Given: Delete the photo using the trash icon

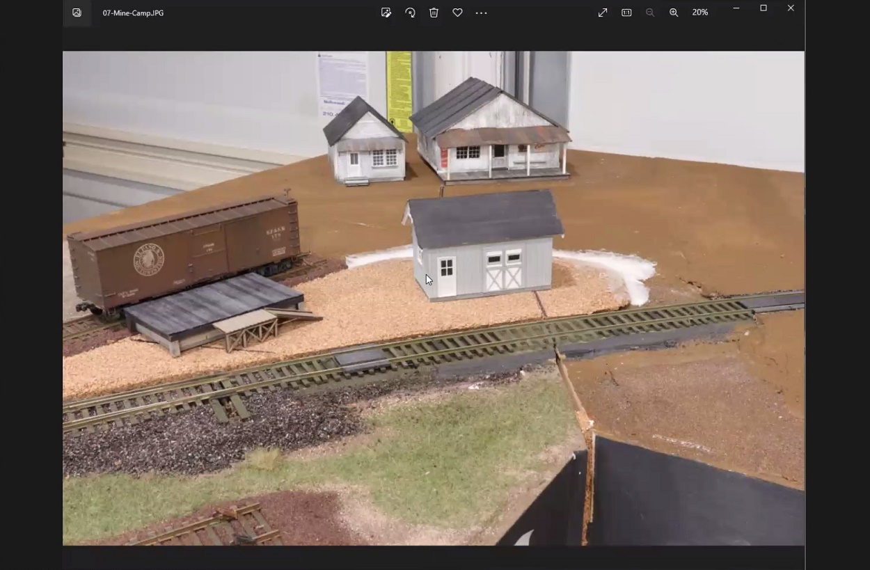Looking at the screenshot, I should click(434, 13).
